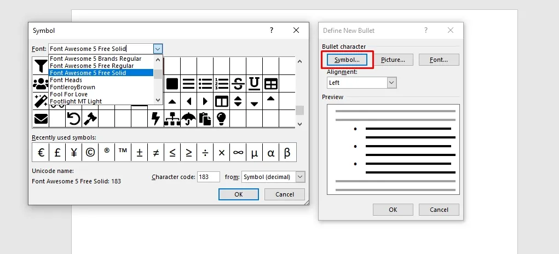Pick the magic wand symbol
The width and height of the screenshot is (559, 254).
click(41, 101)
